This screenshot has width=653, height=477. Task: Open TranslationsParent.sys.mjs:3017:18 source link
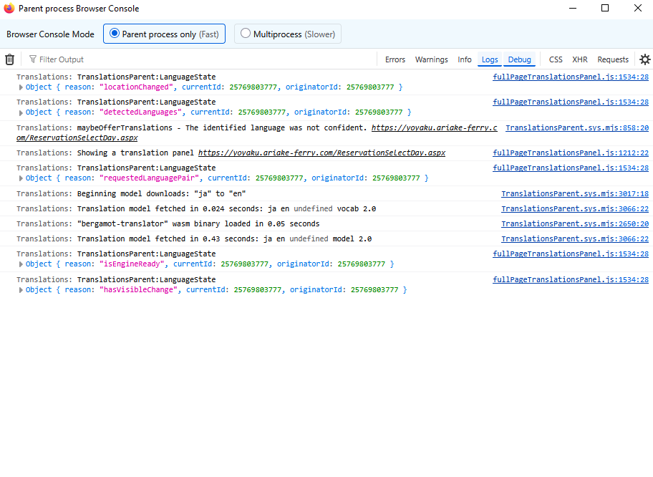click(574, 194)
